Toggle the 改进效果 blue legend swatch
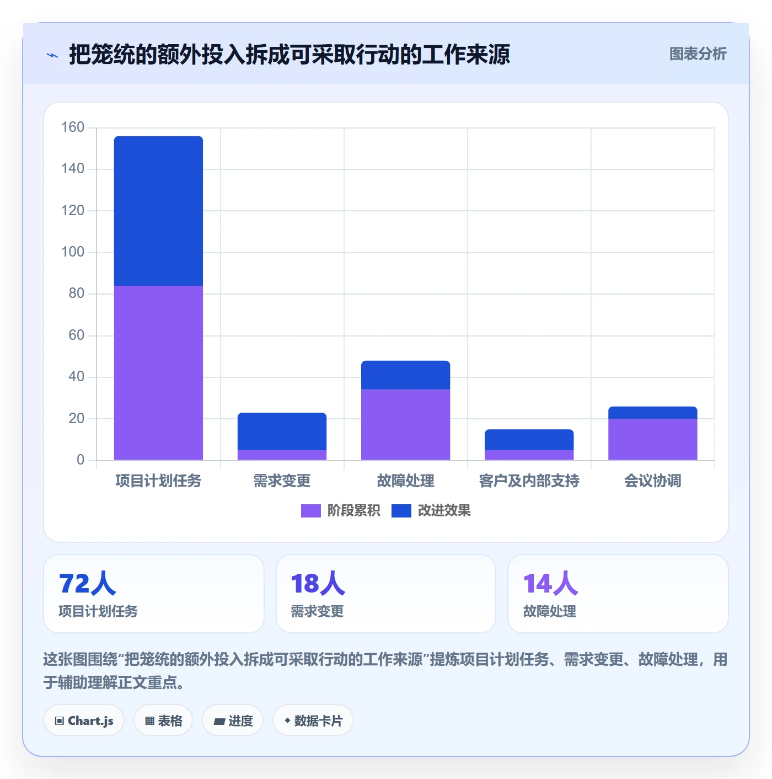 click(x=401, y=511)
